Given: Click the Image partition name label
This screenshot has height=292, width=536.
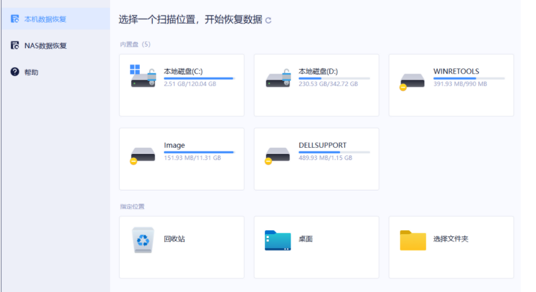Looking at the screenshot, I should click(x=174, y=145).
